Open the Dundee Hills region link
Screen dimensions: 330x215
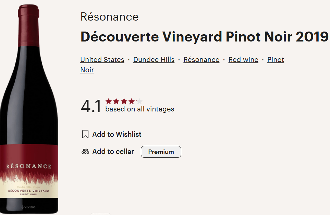(x=154, y=60)
